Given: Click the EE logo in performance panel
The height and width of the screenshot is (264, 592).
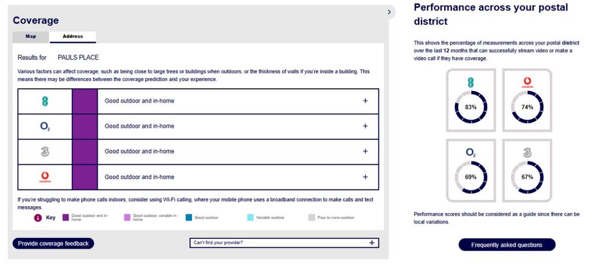Looking at the screenshot, I should [x=471, y=82].
